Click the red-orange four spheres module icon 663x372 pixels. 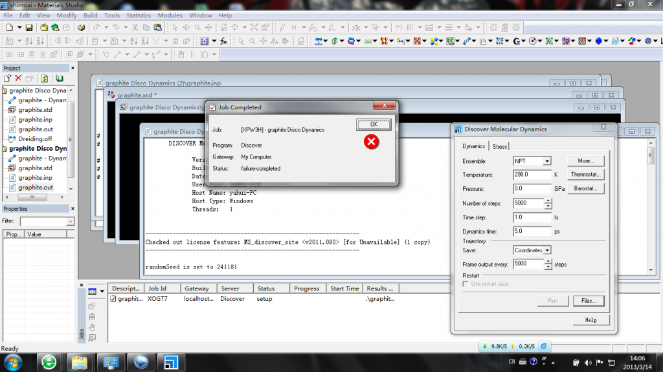(x=384, y=41)
